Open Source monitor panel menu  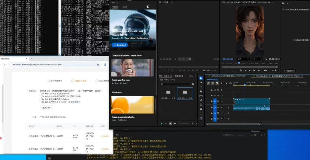point(172,2)
